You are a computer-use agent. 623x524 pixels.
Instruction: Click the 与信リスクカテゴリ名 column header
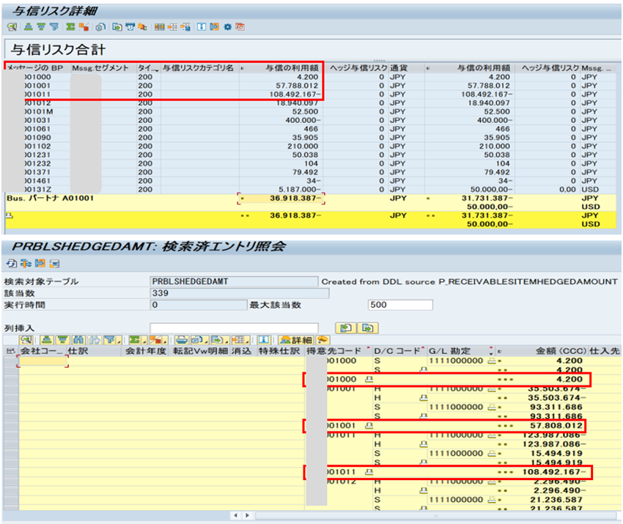pos(200,68)
